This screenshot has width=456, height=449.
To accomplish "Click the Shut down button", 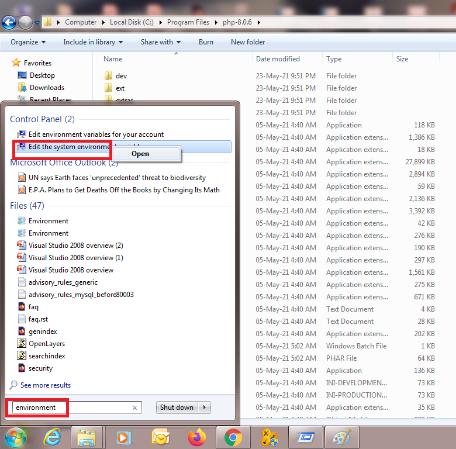I will 177,407.
